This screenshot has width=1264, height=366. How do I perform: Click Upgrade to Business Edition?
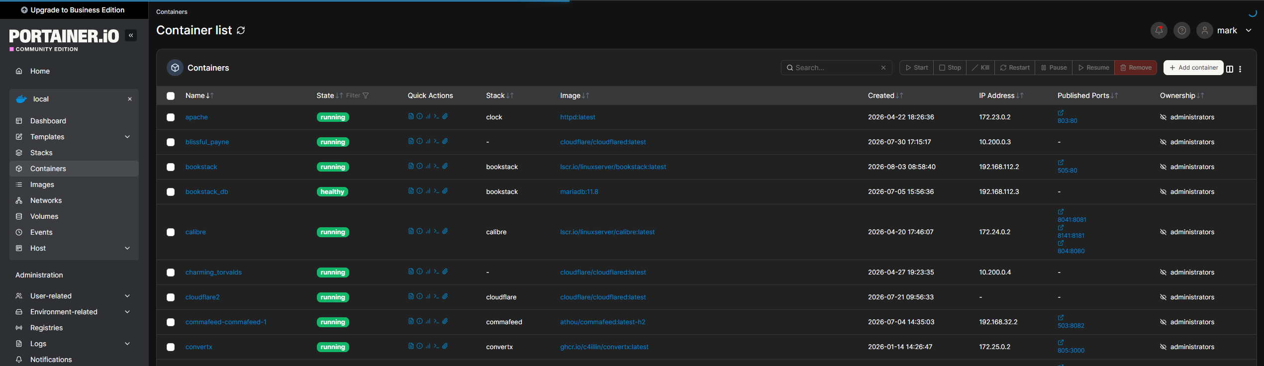pos(73,10)
